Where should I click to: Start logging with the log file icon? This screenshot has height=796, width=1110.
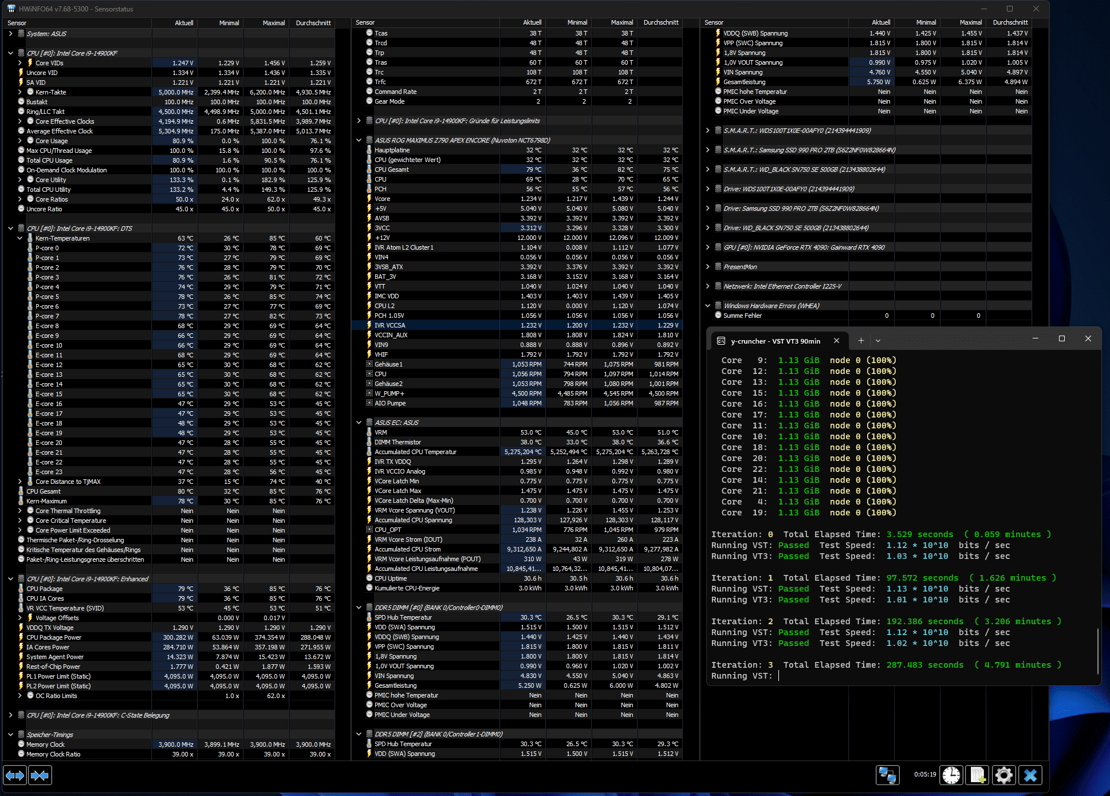[978, 775]
